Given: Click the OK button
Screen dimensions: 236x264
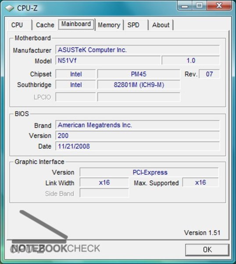Looking at the screenshot, I should coord(207,249).
